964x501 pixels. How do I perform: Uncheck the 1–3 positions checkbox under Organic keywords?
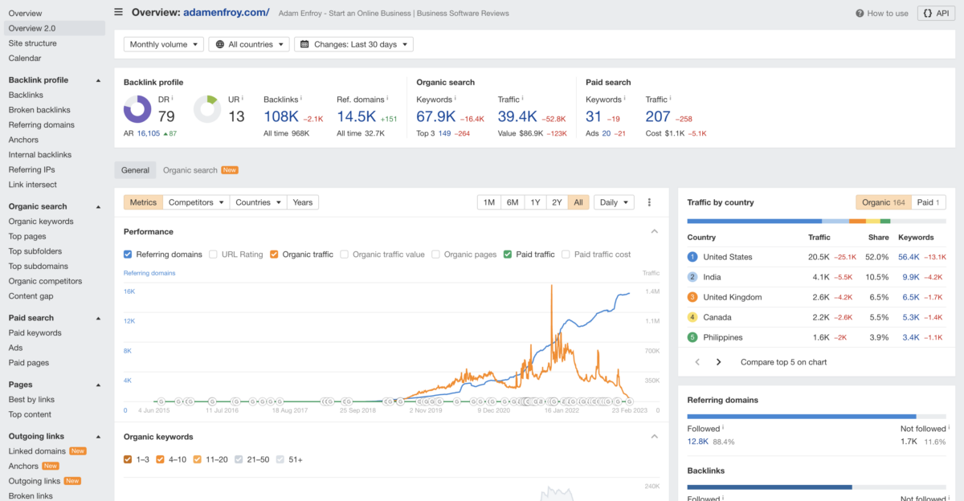point(126,459)
